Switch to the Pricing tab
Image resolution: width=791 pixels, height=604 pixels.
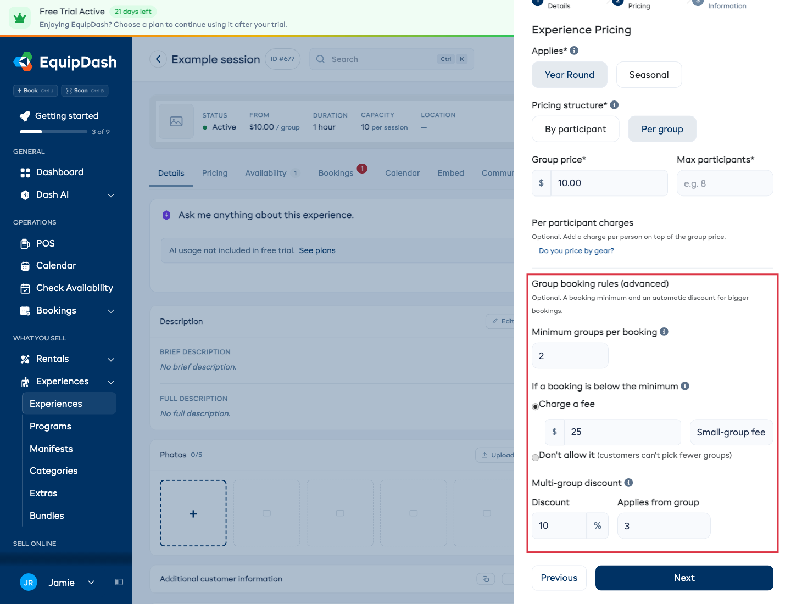click(215, 173)
